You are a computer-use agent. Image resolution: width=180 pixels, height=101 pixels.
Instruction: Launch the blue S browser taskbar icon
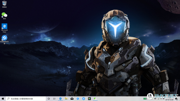(84, 99)
